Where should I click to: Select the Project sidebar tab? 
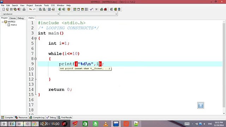click(x=4, y=18)
